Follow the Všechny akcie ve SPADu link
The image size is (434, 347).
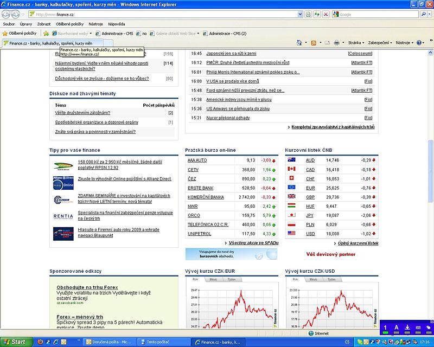click(x=253, y=243)
